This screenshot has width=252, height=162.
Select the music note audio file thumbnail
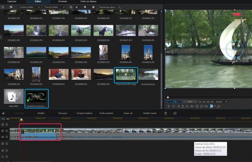coord(14,96)
